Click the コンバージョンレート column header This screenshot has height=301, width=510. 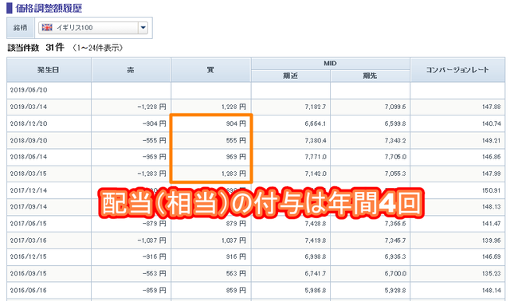tap(457, 70)
